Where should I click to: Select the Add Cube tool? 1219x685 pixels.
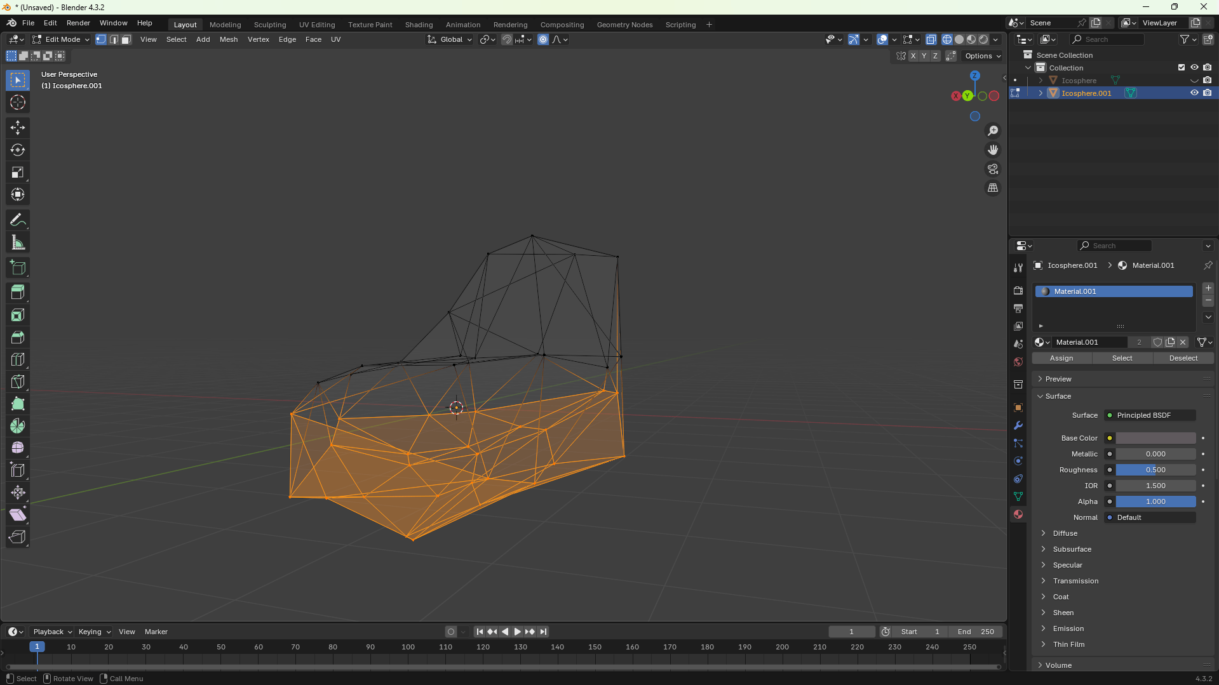coord(18,268)
